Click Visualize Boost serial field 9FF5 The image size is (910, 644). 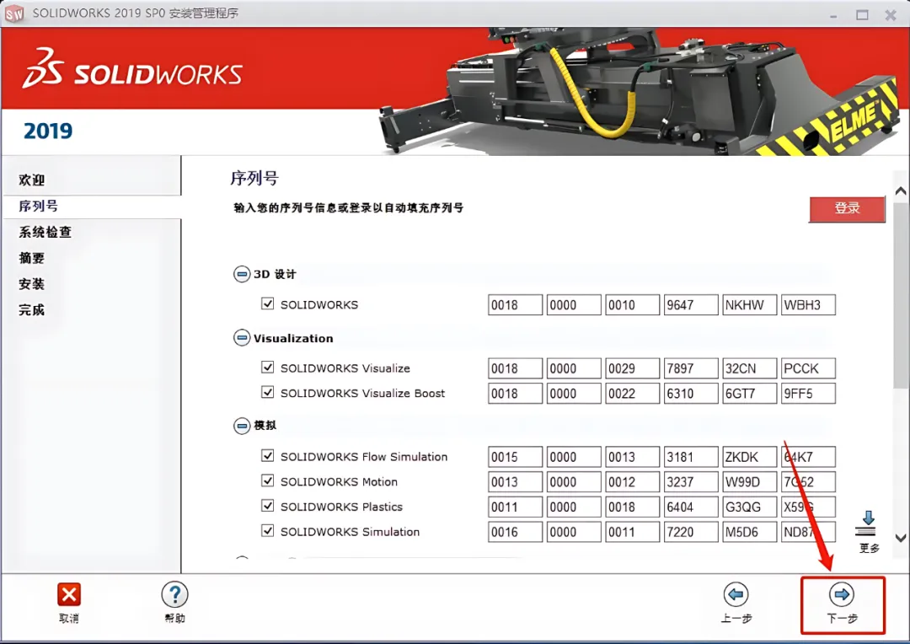tap(808, 393)
